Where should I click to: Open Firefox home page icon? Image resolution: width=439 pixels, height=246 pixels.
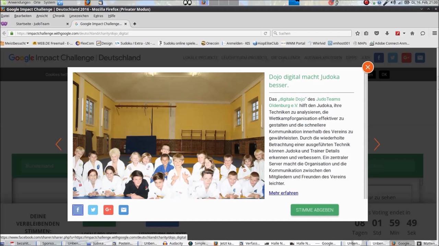[412, 33]
